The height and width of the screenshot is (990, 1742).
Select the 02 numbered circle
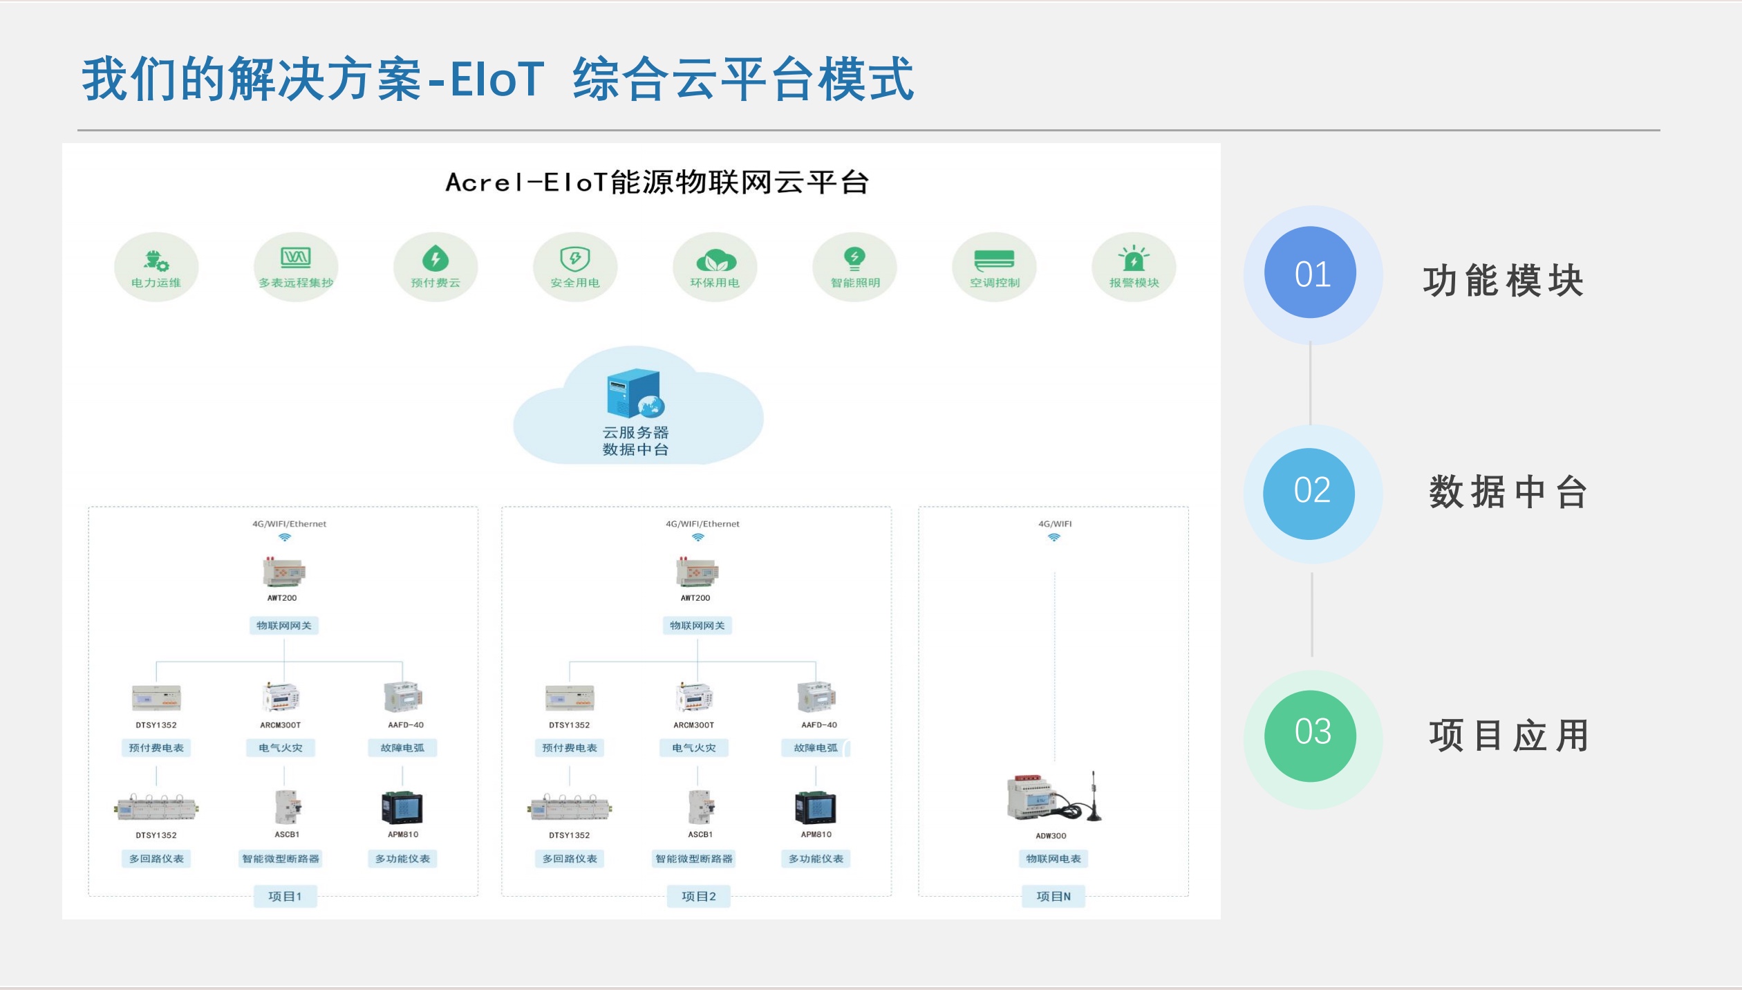pos(1309,493)
